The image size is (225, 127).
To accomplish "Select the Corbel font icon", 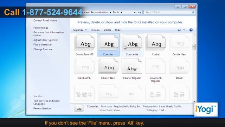I will pyautogui.click(x=155, y=43).
